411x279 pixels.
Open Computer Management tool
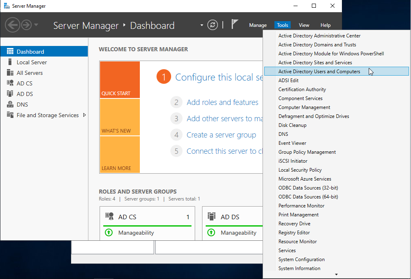coord(336,107)
